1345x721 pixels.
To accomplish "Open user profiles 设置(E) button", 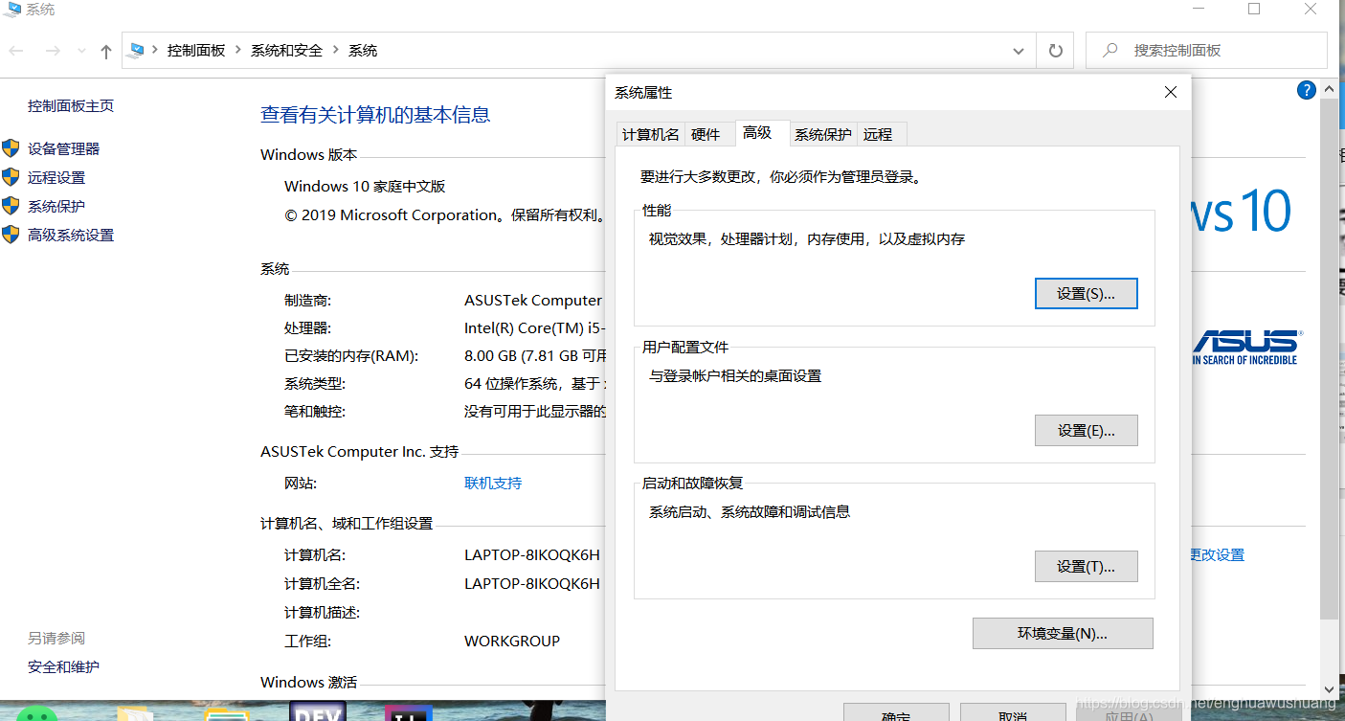I will click(1087, 431).
